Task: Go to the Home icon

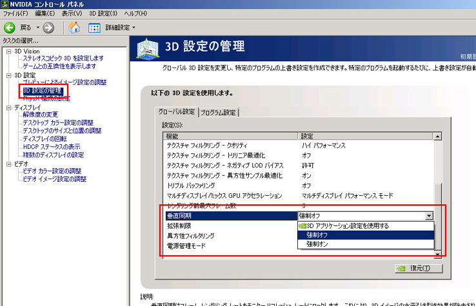Action: (74, 28)
